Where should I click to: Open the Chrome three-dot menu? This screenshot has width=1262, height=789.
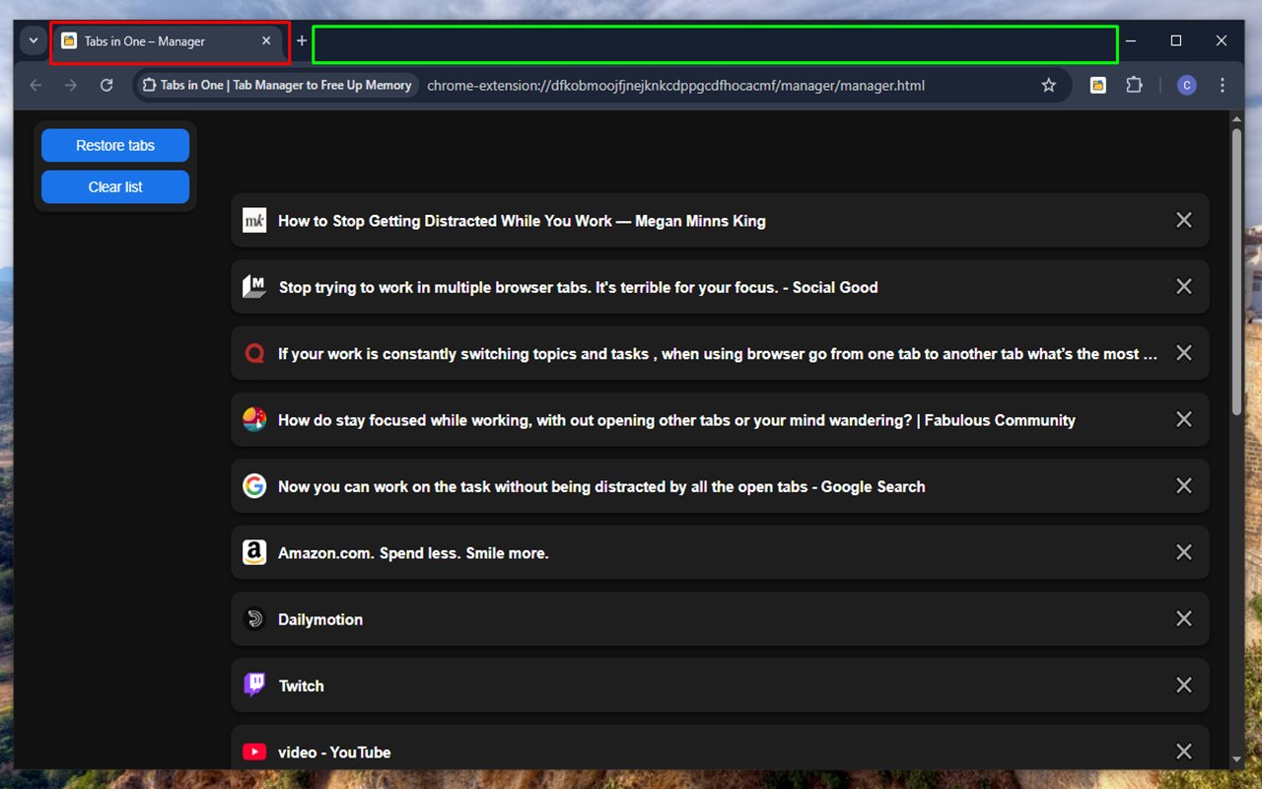pos(1223,85)
